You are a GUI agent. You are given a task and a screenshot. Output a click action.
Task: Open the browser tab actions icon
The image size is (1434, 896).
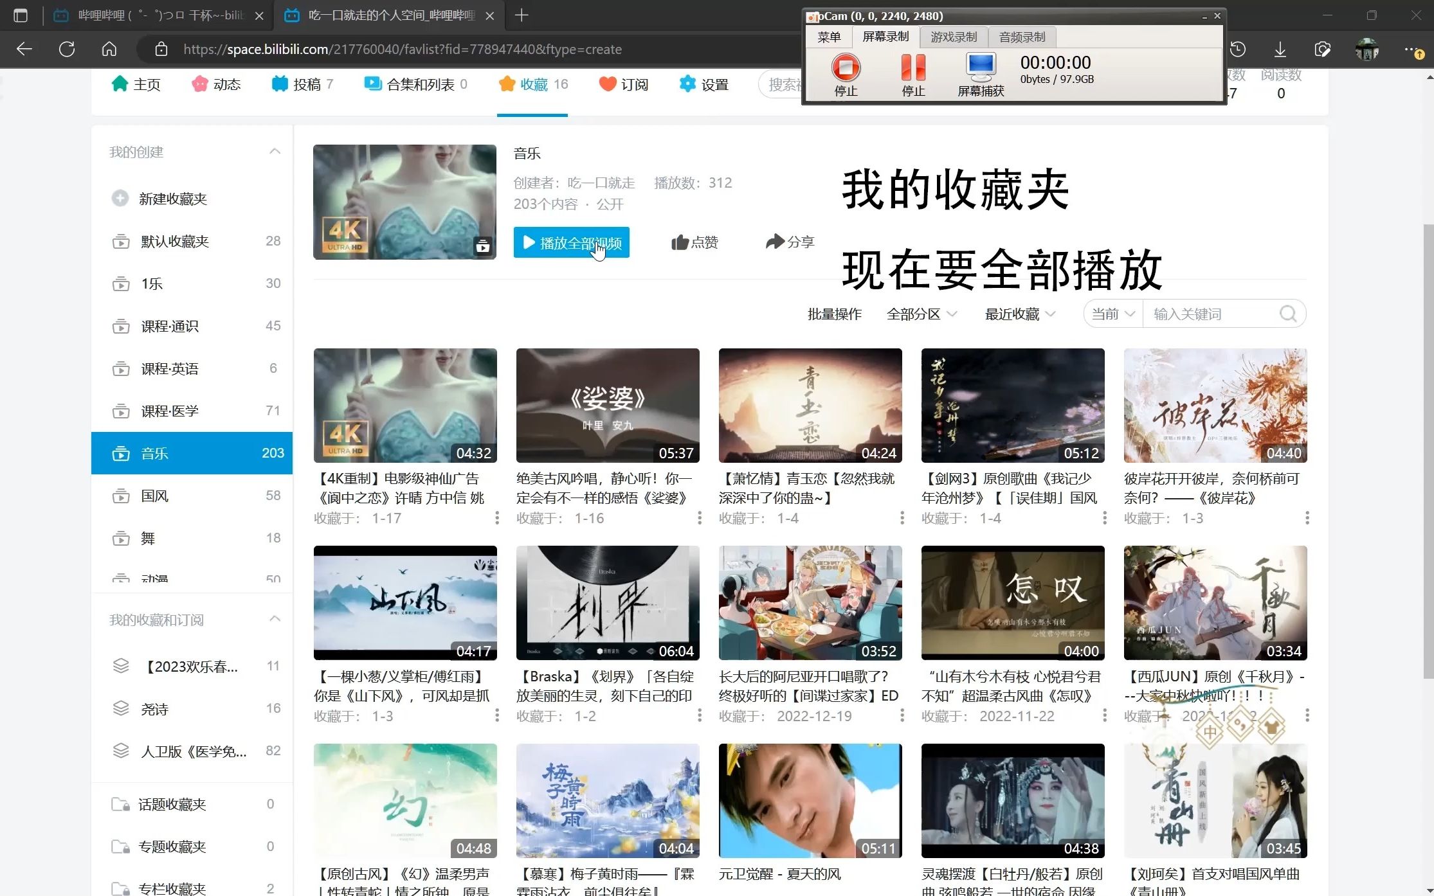click(21, 15)
